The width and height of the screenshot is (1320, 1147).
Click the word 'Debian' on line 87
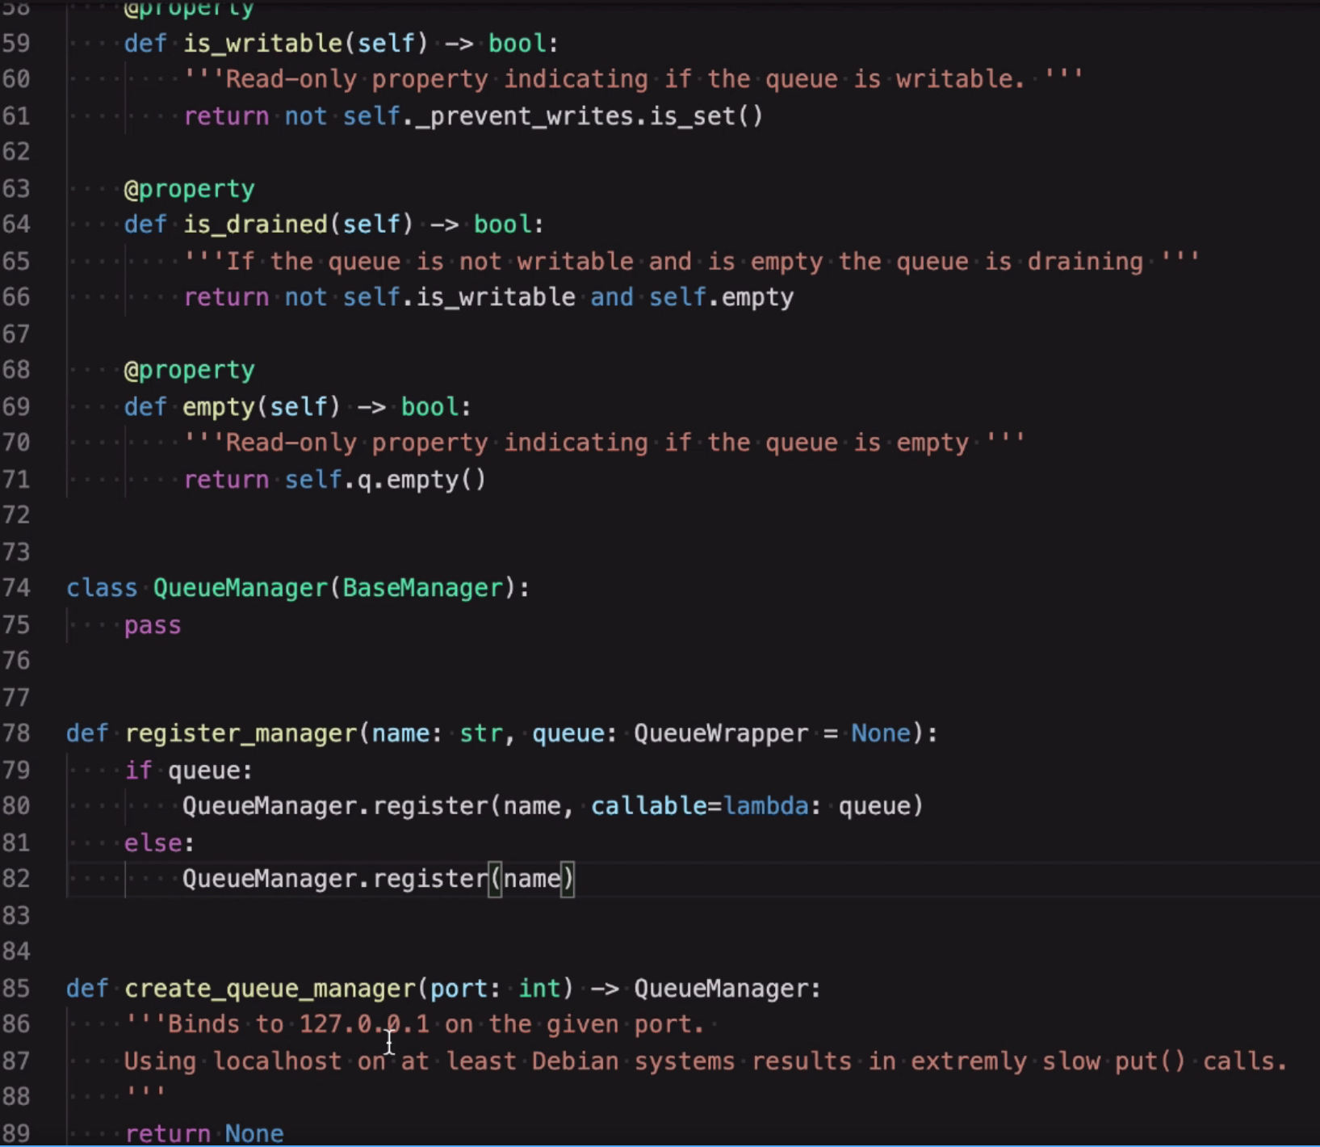tap(575, 1061)
